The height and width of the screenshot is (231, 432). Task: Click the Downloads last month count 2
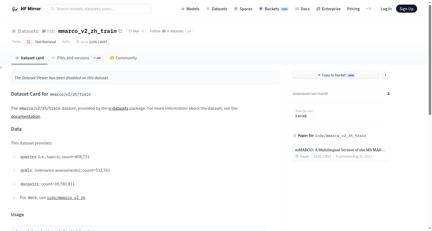388,94
